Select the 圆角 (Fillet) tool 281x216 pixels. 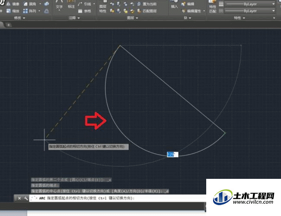tap(30, 4)
